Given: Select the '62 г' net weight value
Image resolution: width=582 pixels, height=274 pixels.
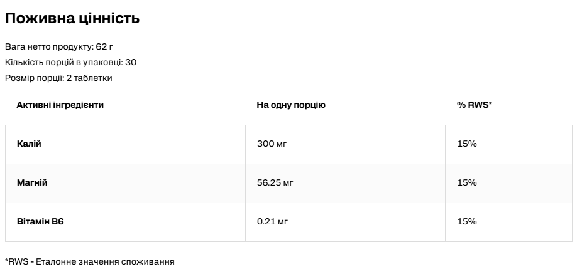Looking at the screenshot, I should 104,47.
